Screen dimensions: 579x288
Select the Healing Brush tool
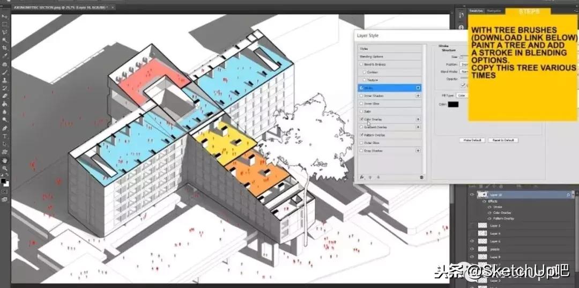(5, 64)
